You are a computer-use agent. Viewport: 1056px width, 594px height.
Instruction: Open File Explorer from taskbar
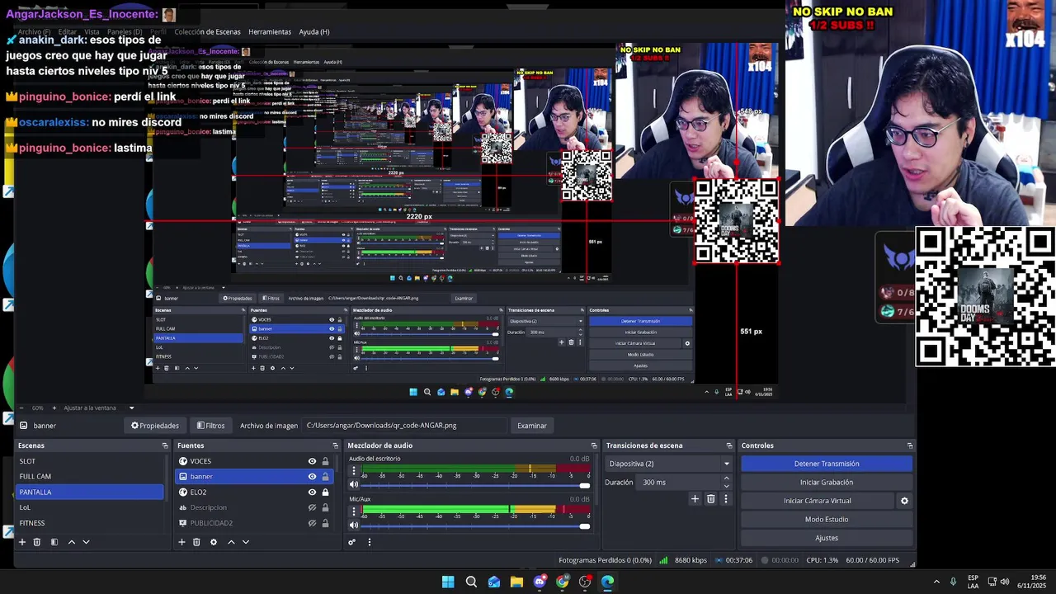[x=516, y=582]
